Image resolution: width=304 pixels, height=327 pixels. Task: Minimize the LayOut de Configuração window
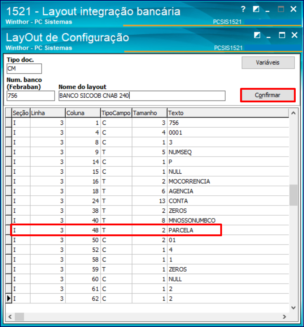point(269,37)
